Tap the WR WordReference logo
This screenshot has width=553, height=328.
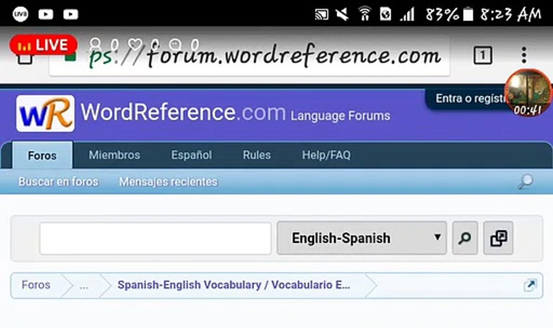45,113
